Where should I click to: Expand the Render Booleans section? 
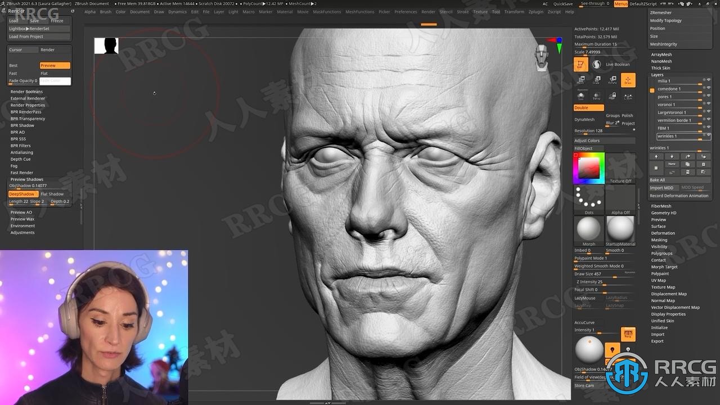26,92
